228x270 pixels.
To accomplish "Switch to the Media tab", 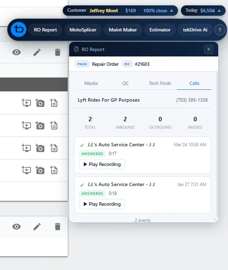I will tap(91, 83).
